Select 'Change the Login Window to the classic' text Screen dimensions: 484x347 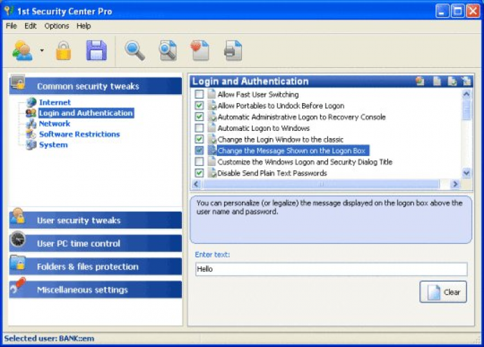(x=281, y=139)
